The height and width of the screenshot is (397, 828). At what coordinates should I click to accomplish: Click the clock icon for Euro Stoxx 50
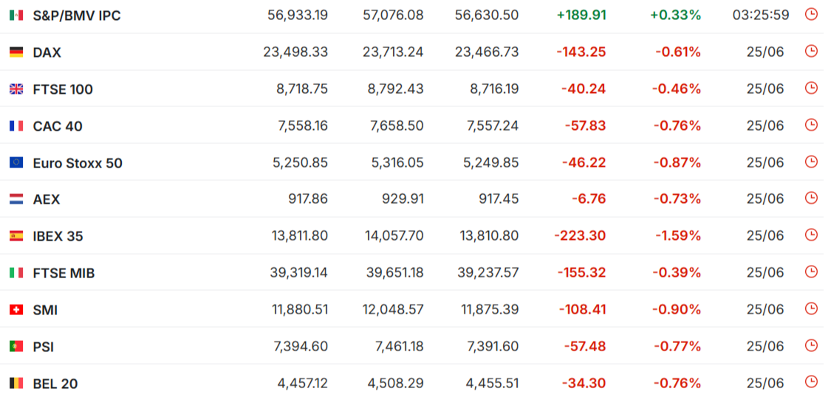point(810,162)
